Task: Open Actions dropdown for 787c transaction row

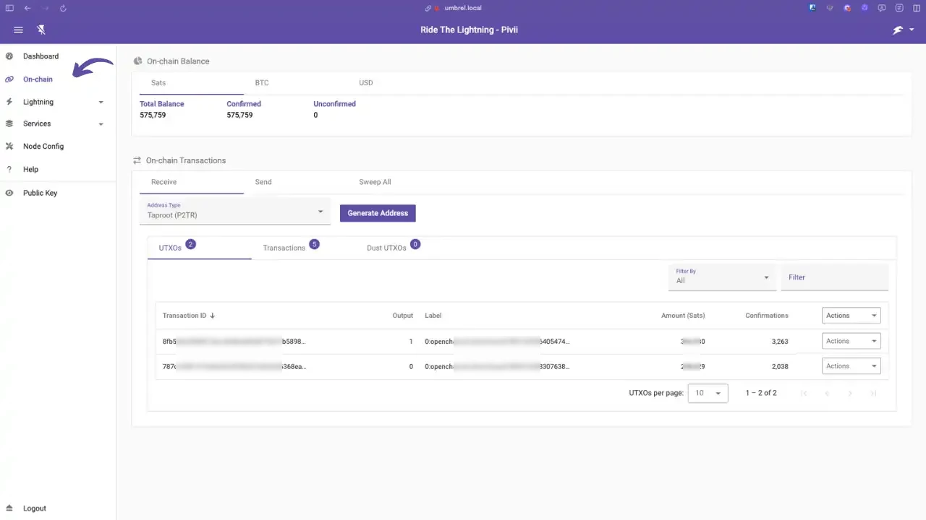Action: [851, 366]
